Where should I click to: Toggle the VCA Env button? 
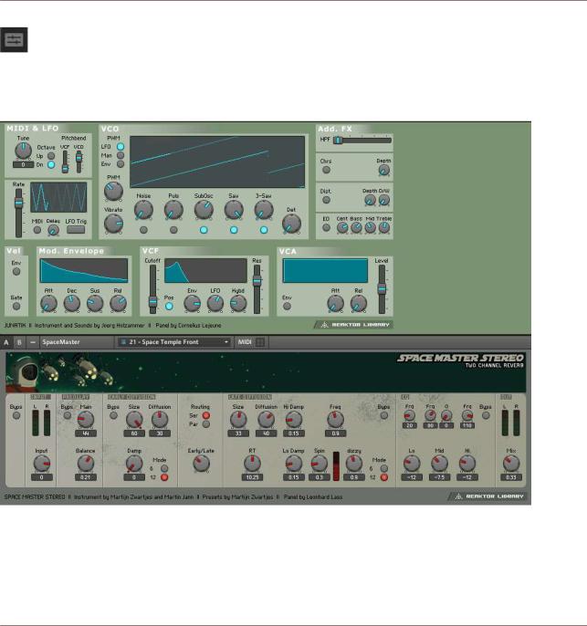287,307
